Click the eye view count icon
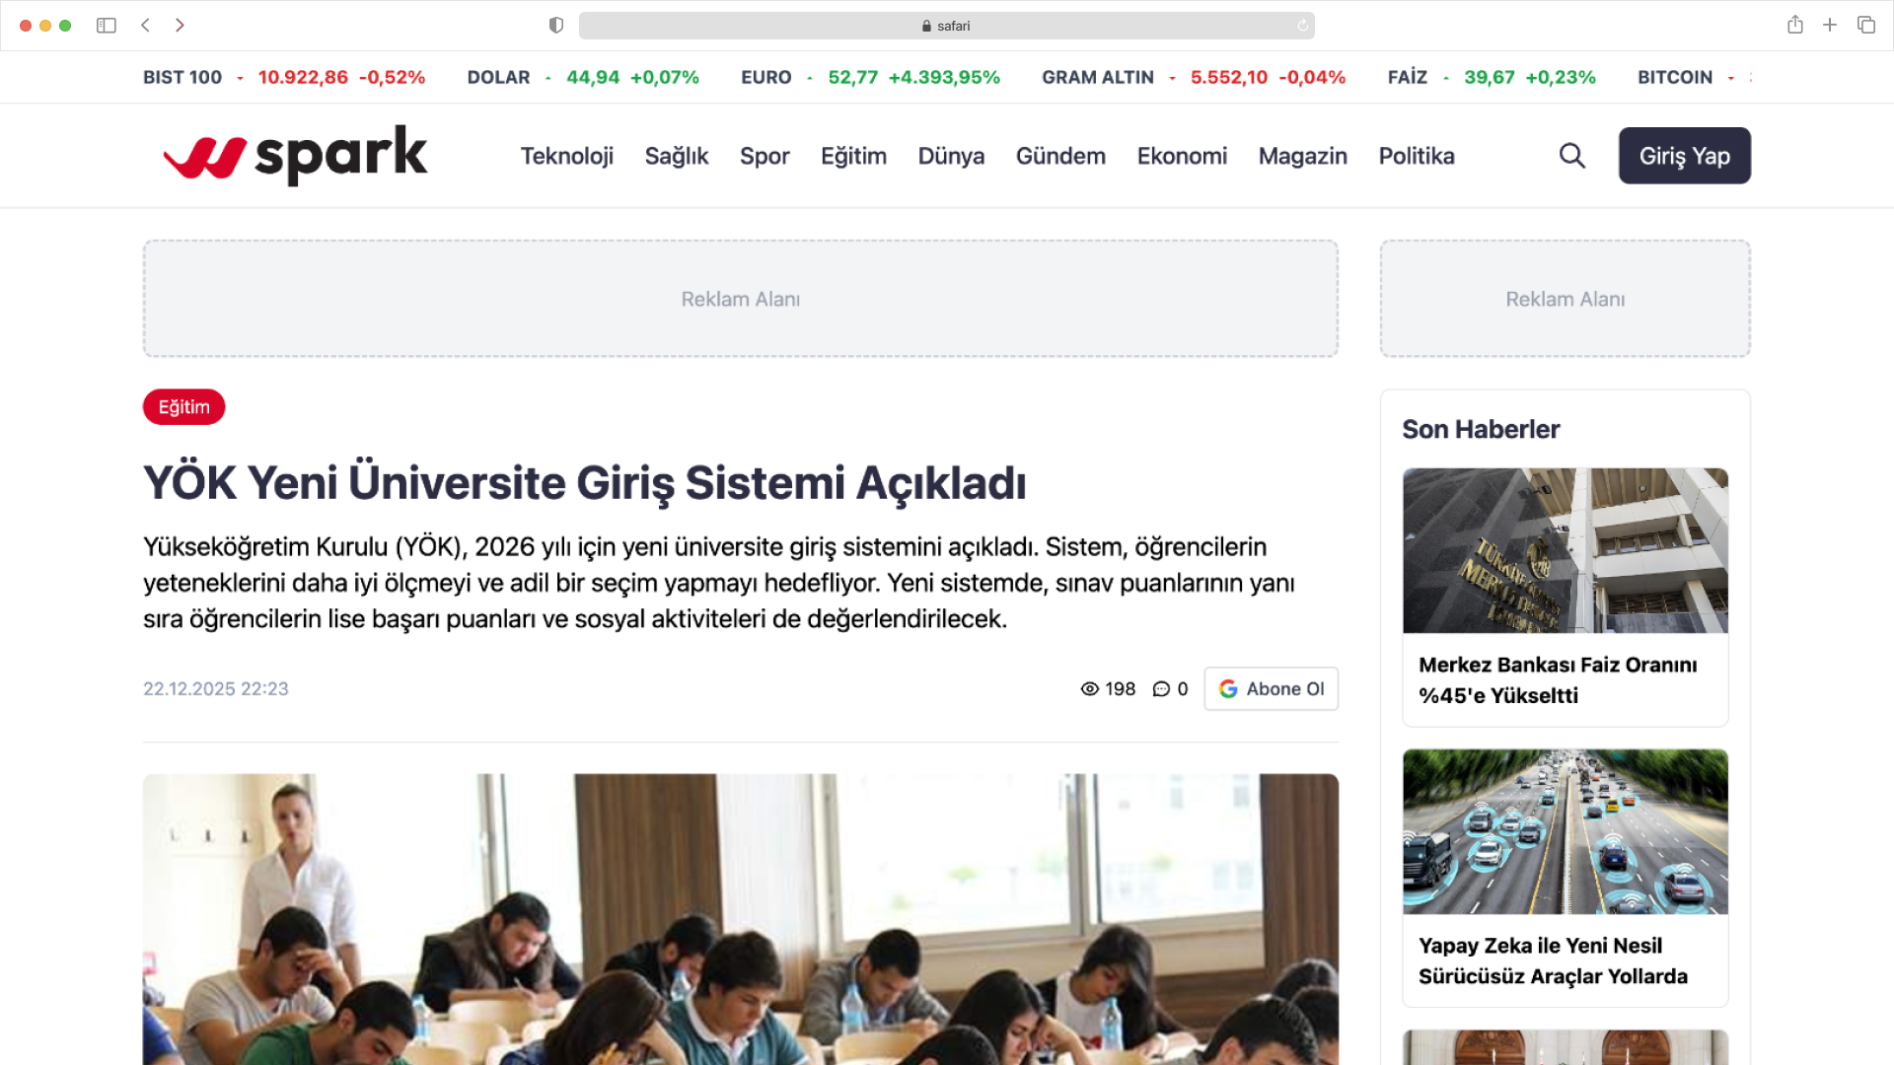This screenshot has width=1894, height=1065. (1089, 689)
